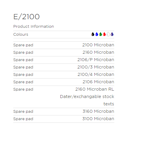The height and width of the screenshot is (147, 148).
Task: Click Spare pad label beside 3100 Microban
Action: 23,119
